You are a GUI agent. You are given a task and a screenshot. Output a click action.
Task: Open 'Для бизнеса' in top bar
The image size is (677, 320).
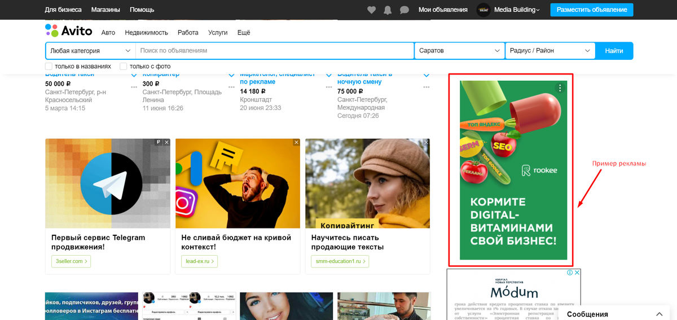pyautogui.click(x=63, y=10)
